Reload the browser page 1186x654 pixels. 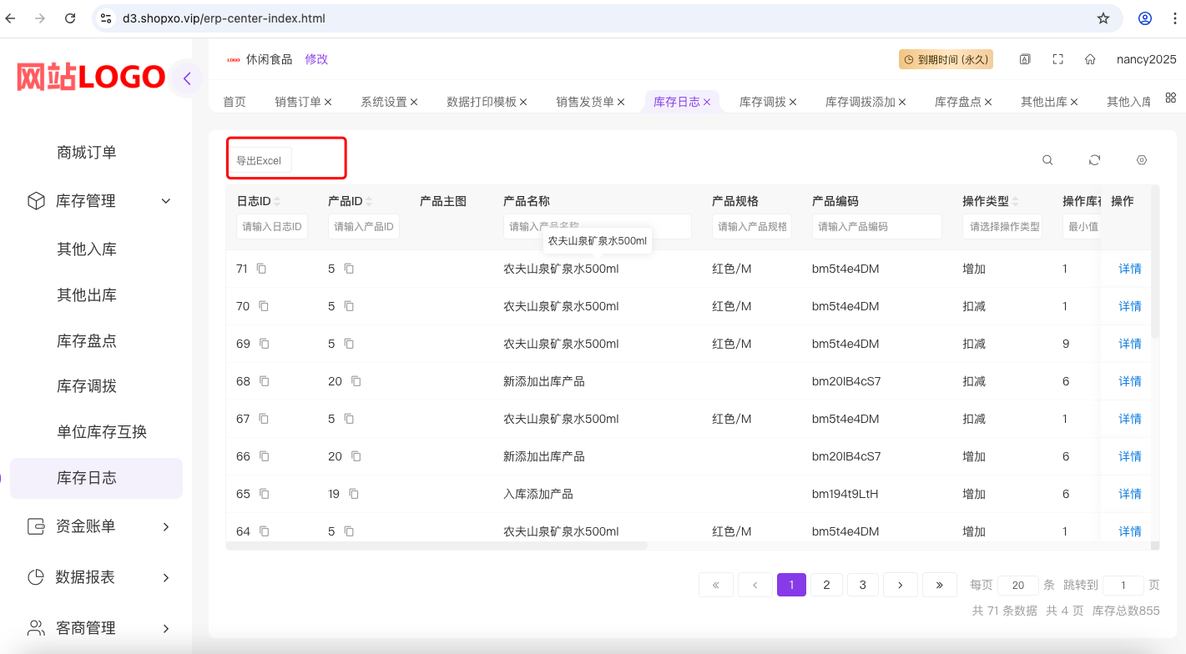pyautogui.click(x=70, y=18)
